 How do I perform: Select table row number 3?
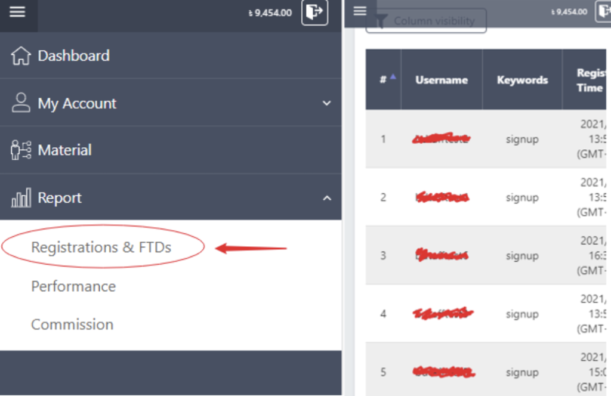pos(486,255)
